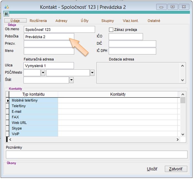Open the Viaz.kont. tab

pos(131,21)
